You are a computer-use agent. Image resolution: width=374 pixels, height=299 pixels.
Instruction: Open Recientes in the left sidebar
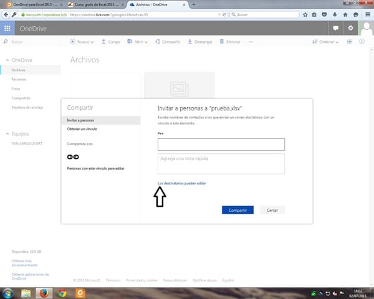point(19,79)
